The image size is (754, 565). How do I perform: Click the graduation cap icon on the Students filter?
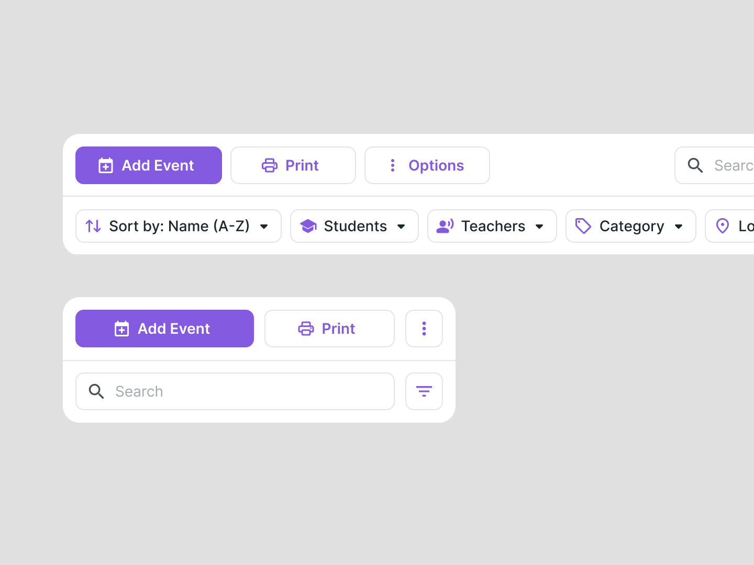point(308,226)
